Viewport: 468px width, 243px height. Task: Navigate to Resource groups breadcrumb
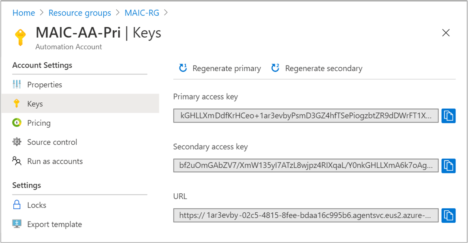80,13
